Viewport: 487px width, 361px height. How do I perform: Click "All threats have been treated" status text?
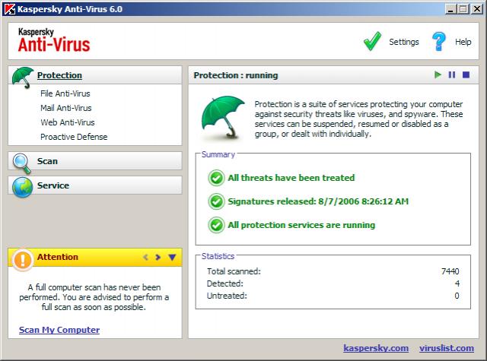(x=291, y=178)
